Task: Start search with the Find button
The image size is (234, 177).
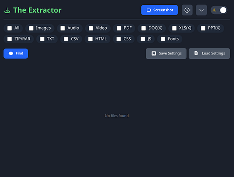Action: tap(16, 53)
